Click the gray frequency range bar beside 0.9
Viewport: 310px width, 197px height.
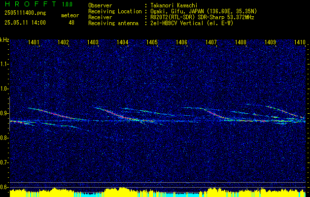(9, 114)
